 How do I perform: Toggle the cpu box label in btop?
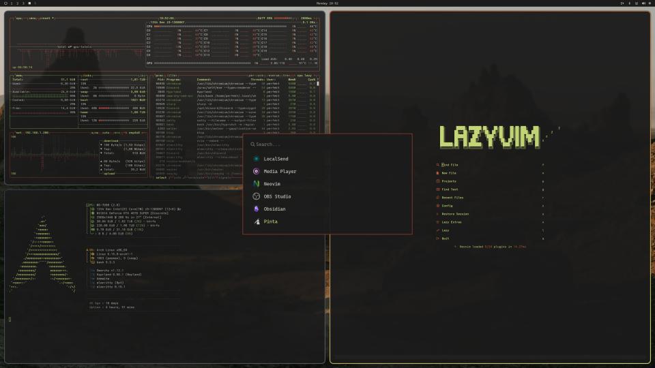(19, 18)
